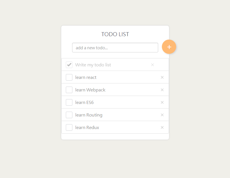Complete the 'learn Routing' task checkbox
The height and width of the screenshot is (178, 230).
click(x=69, y=115)
